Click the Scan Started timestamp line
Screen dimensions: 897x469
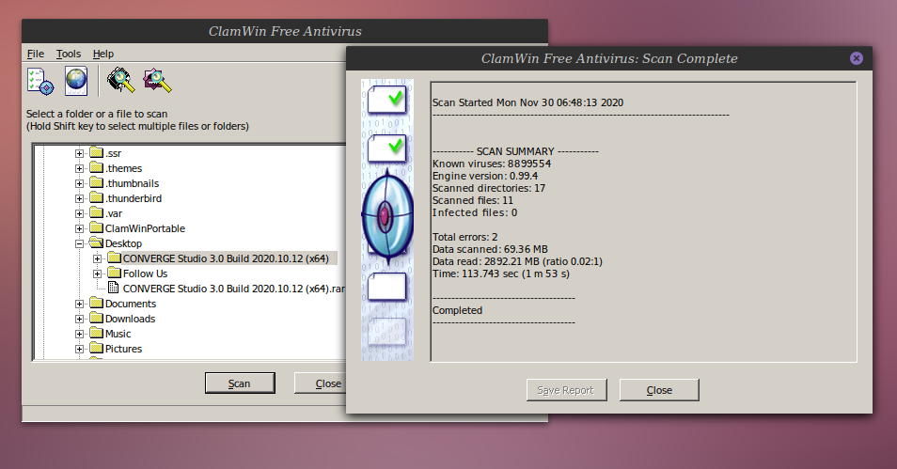(527, 103)
